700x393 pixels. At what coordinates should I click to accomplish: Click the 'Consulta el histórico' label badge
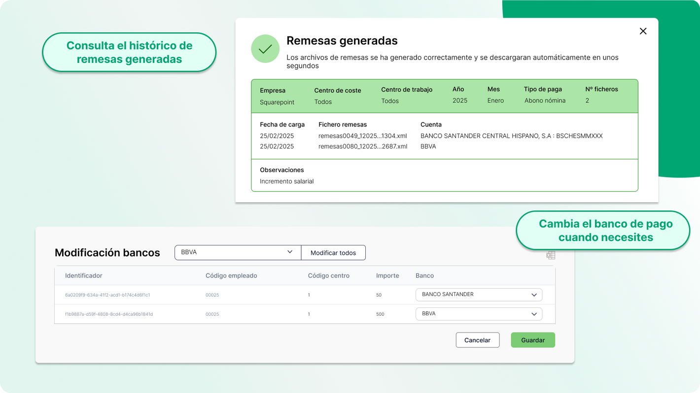coord(129,52)
